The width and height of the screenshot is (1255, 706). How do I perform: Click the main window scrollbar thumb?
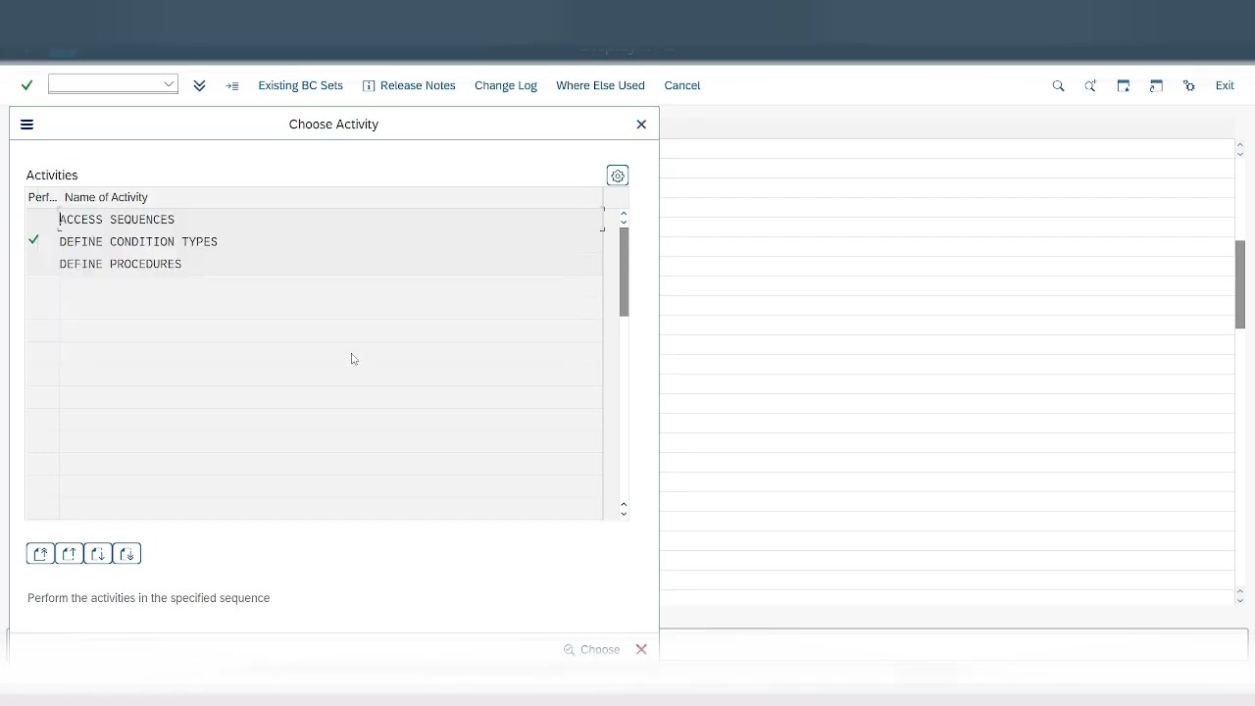1239,284
